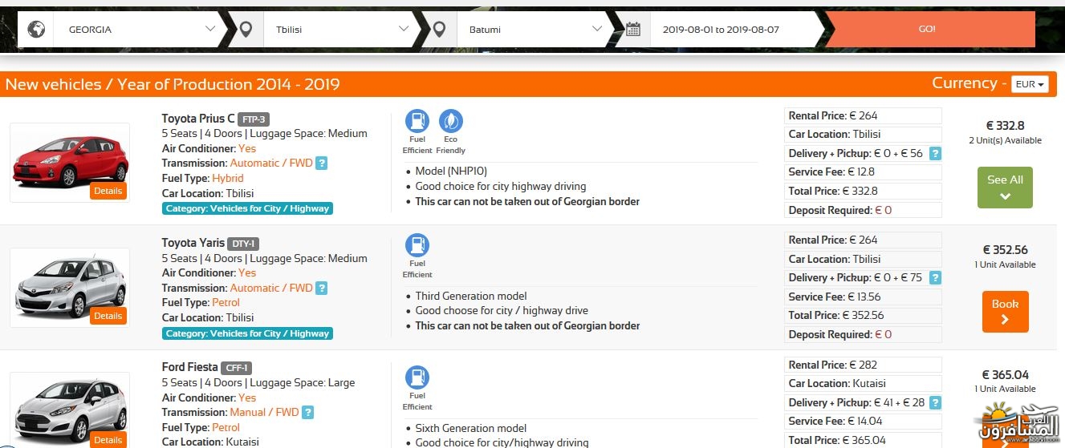The height and width of the screenshot is (448, 1065).
Task: Expand See All for Toyota Prius C
Action: (1005, 187)
